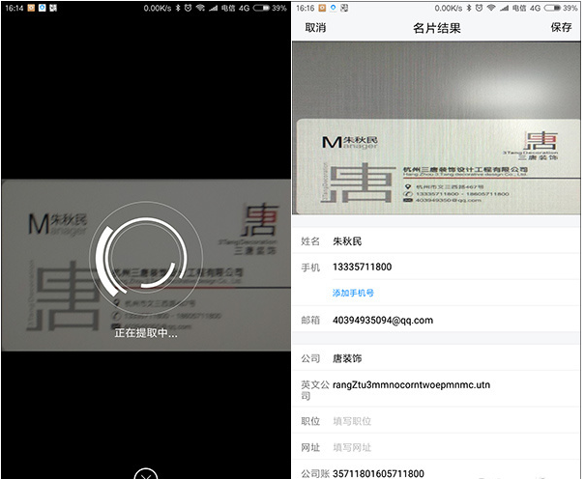Edit the 公司账 field 35711801605711800
Image resolution: width=584 pixels, height=479 pixels.
436,471
